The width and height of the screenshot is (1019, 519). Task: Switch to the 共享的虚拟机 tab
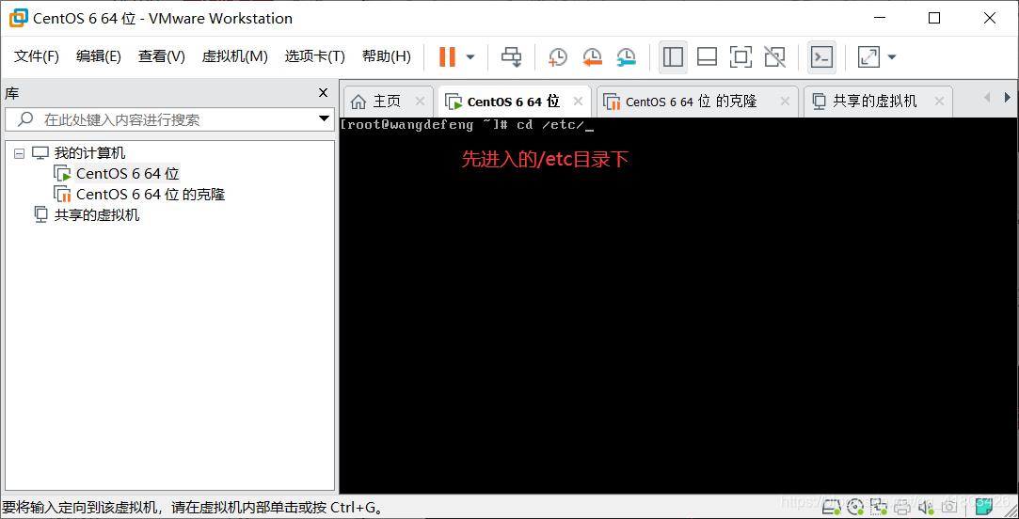pos(877,102)
